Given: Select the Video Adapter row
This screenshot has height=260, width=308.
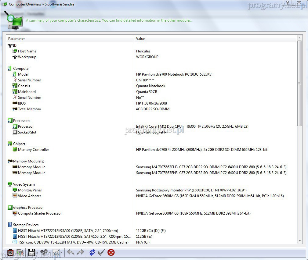Looking at the screenshot, I should pos(29,196).
